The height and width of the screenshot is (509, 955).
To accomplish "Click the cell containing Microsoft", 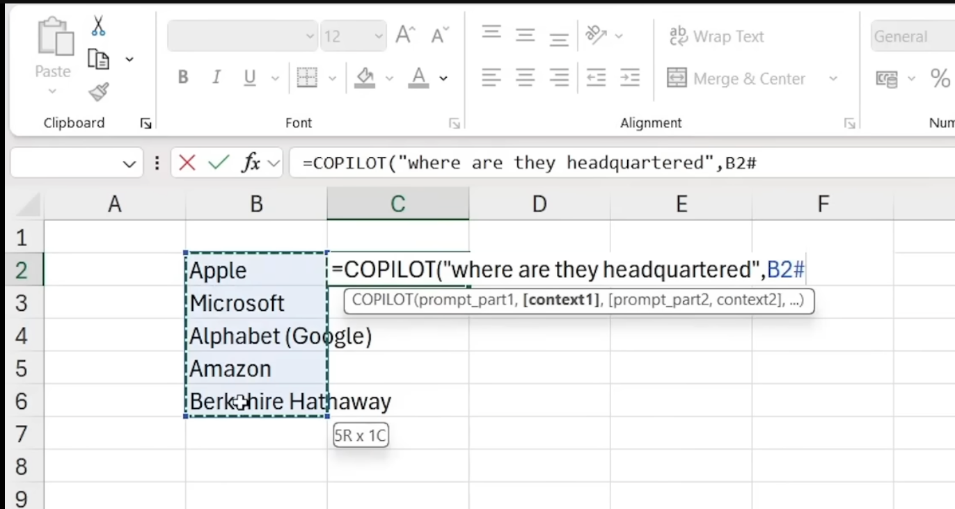I will [x=256, y=302].
